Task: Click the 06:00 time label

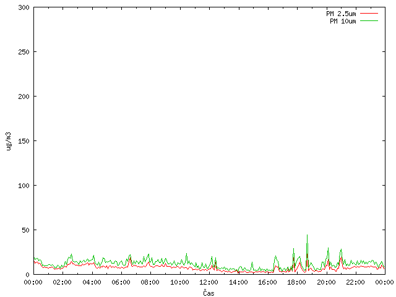Action: tap(121, 282)
